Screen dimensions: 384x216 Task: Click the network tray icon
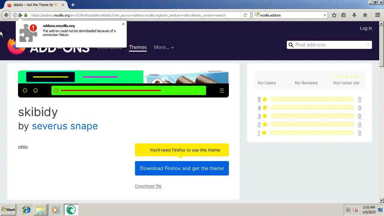(348, 210)
